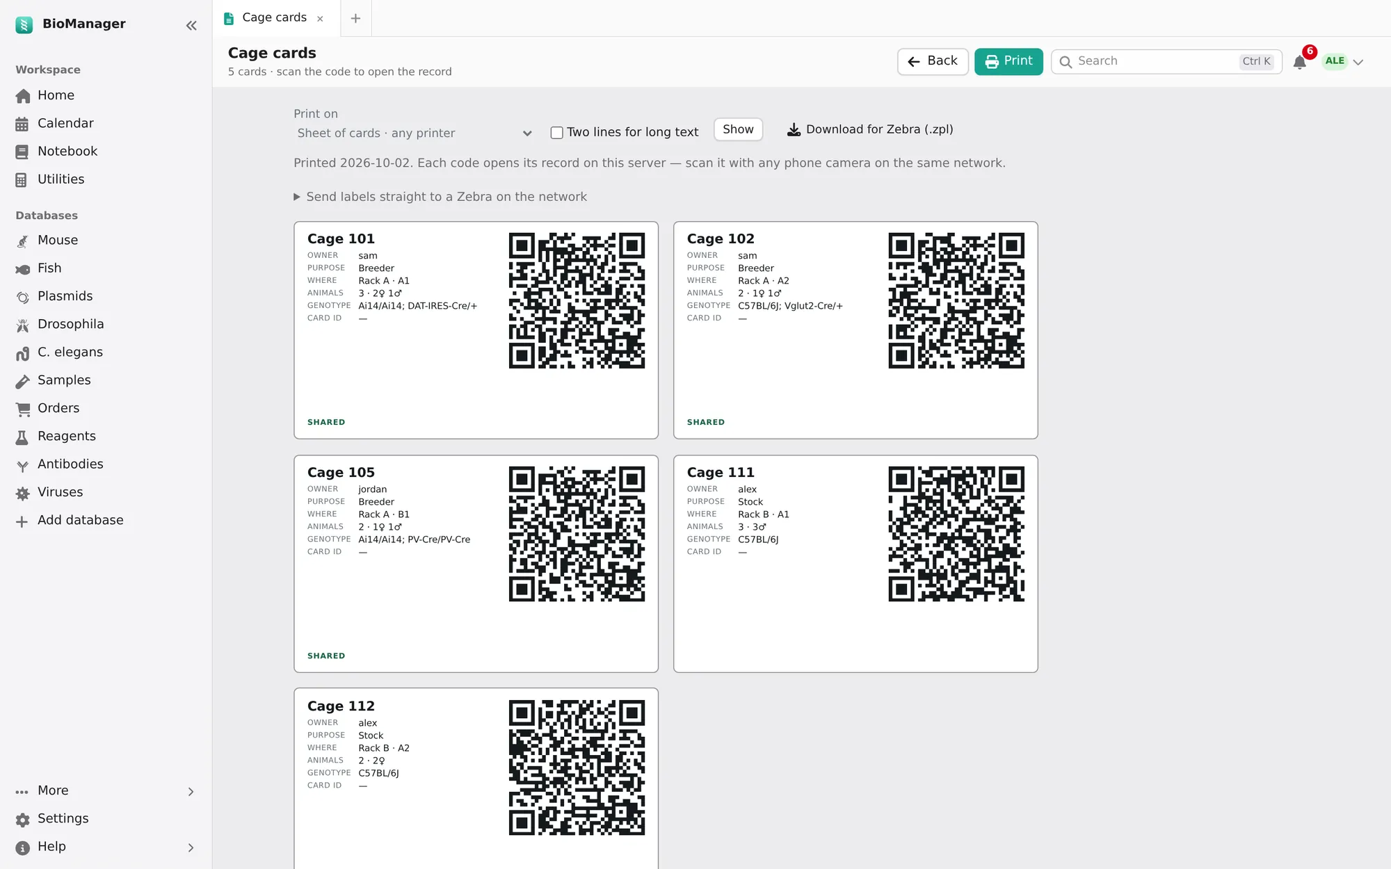This screenshot has width=1391, height=869.
Task: Expand the More submenu chevron
Action: click(191, 791)
